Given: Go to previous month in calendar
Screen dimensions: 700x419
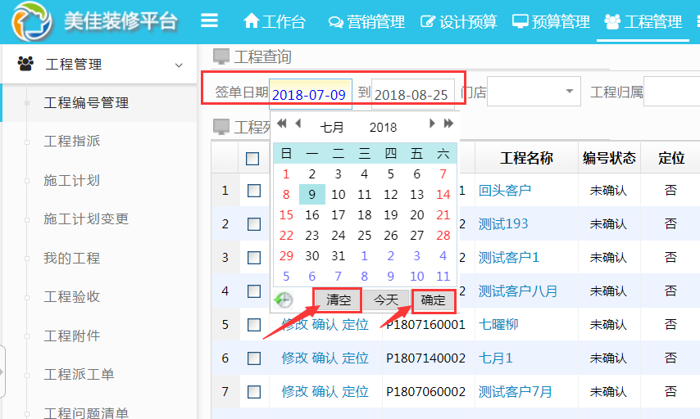Looking at the screenshot, I should [298, 124].
